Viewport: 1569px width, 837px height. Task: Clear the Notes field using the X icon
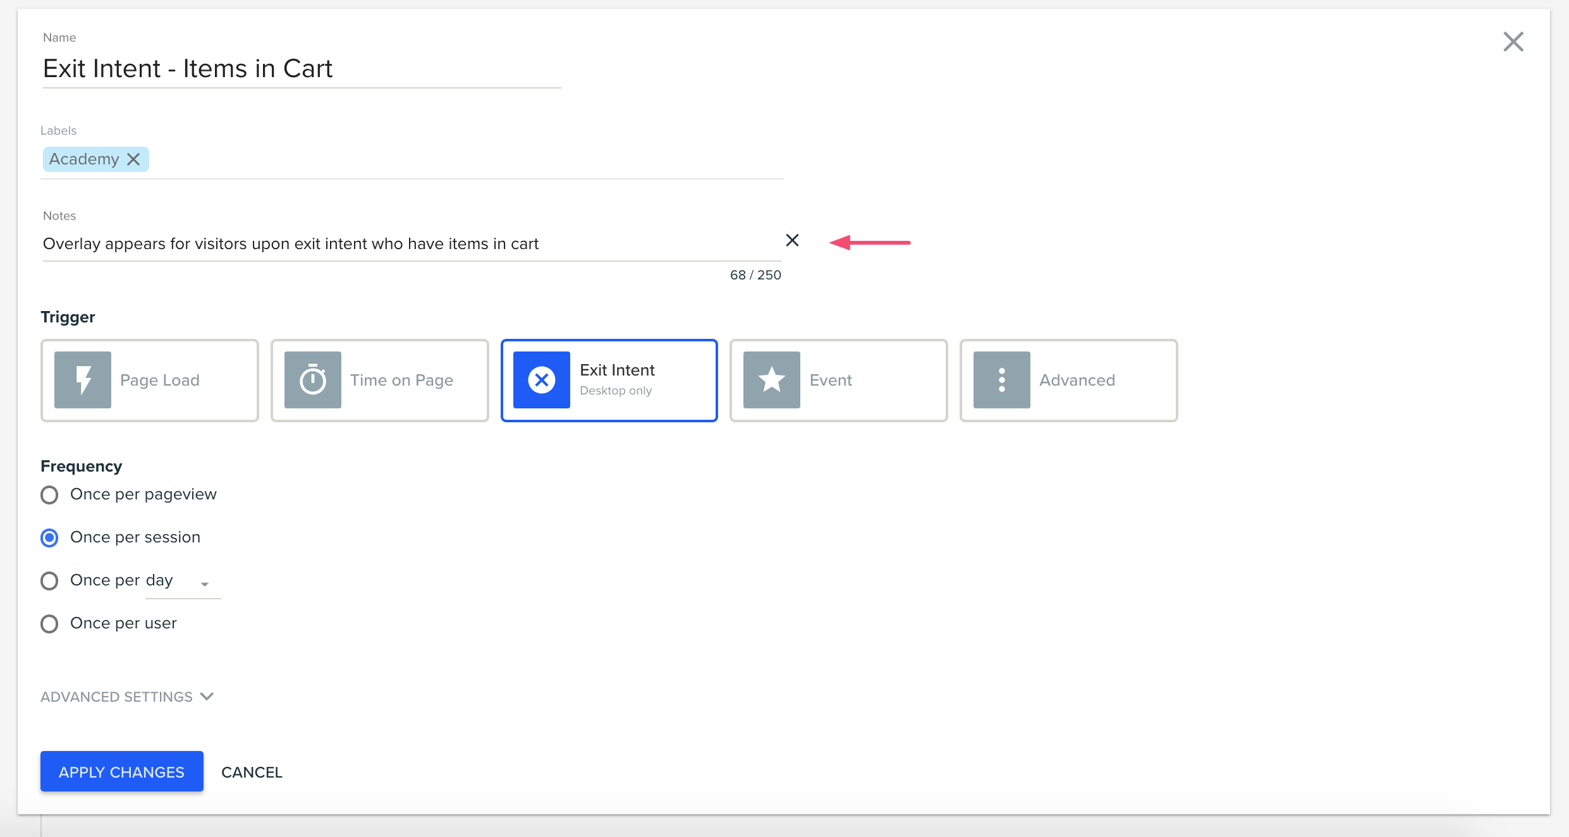[792, 240]
